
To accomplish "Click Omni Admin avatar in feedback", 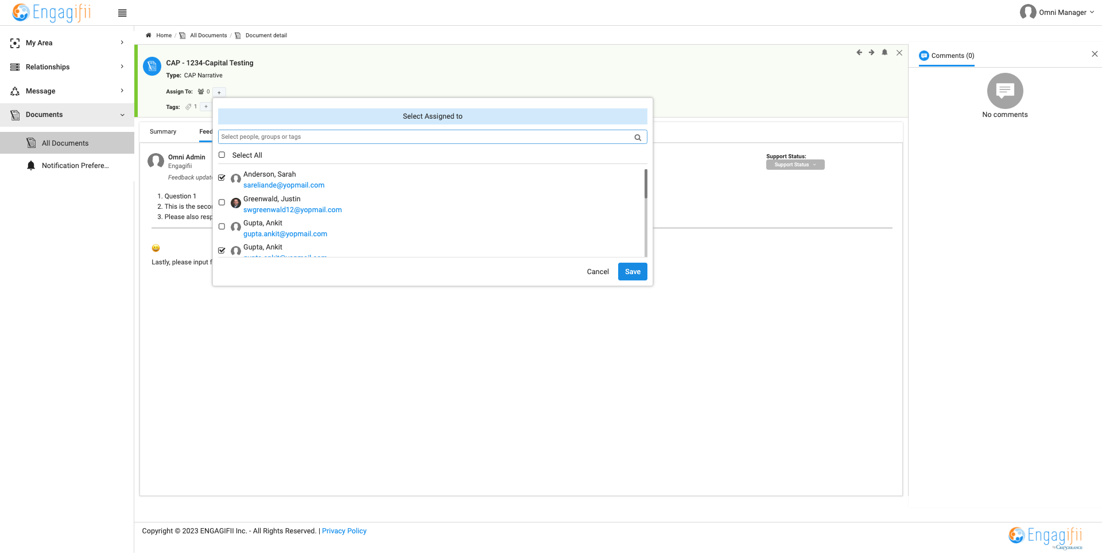I will 156,161.
